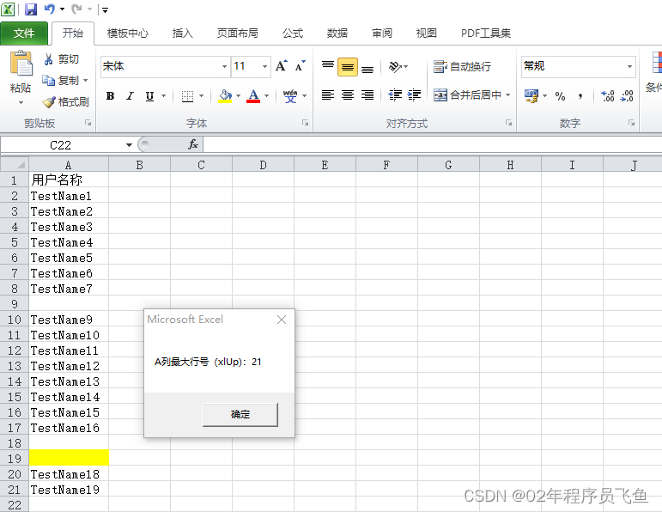
Task: Switch to the 数据 tab
Action: [337, 34]
